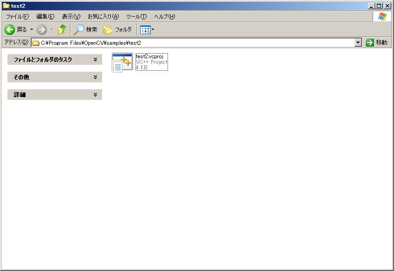Expand the その他 panel
Screen dimensions: 394x271
(55, 77)
